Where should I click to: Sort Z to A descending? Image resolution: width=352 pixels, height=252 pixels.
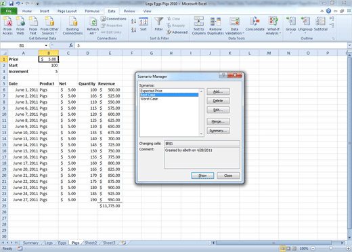(x=133, y=30)
